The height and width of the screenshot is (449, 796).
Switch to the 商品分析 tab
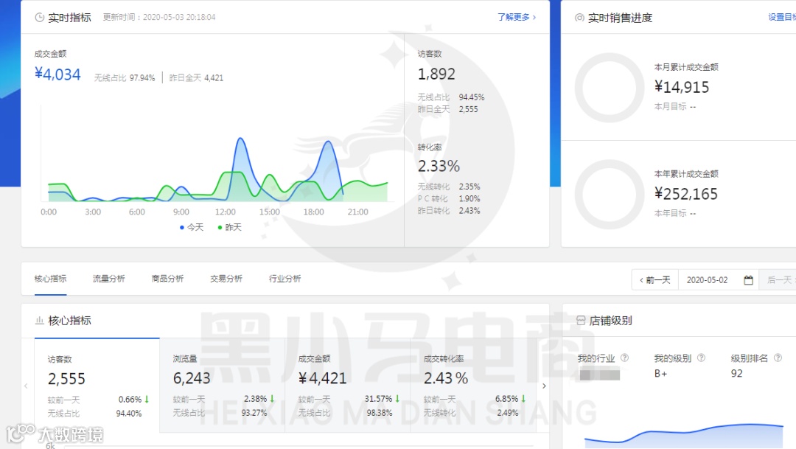pyautogui.click(x=167, y=279)
